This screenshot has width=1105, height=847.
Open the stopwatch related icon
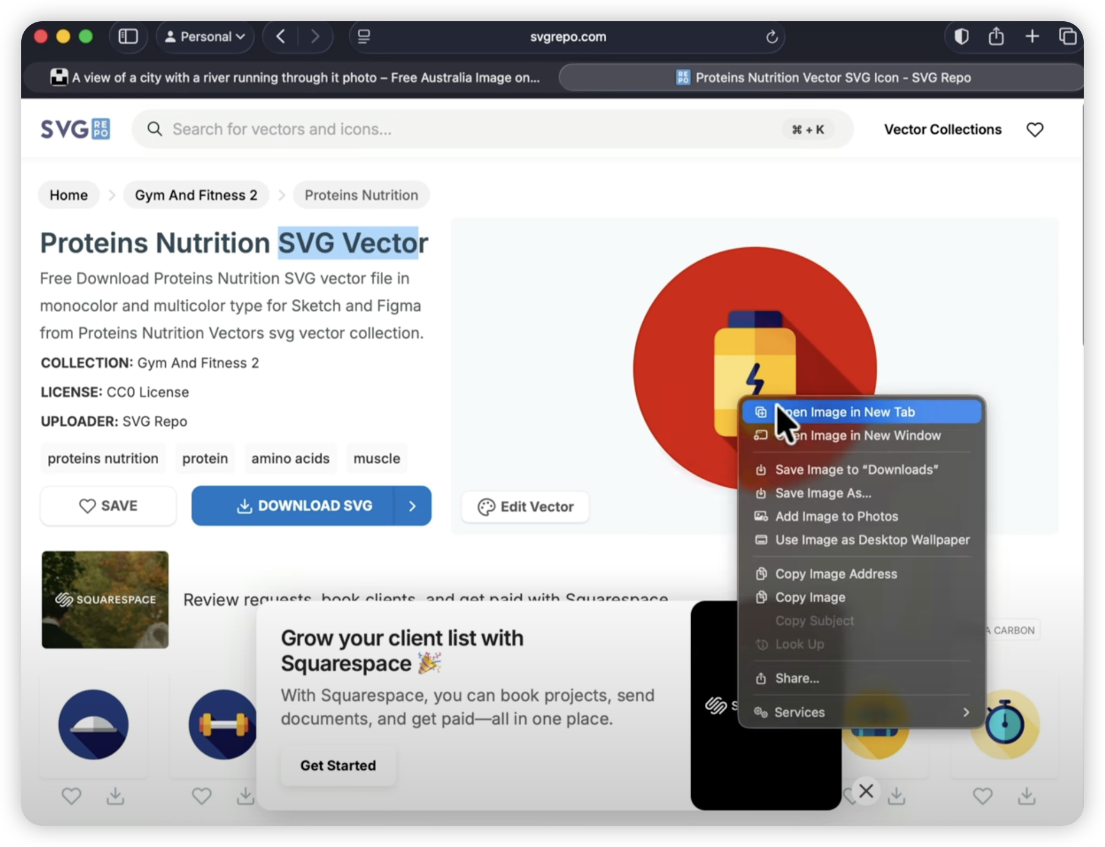(x=1005, y=724)
